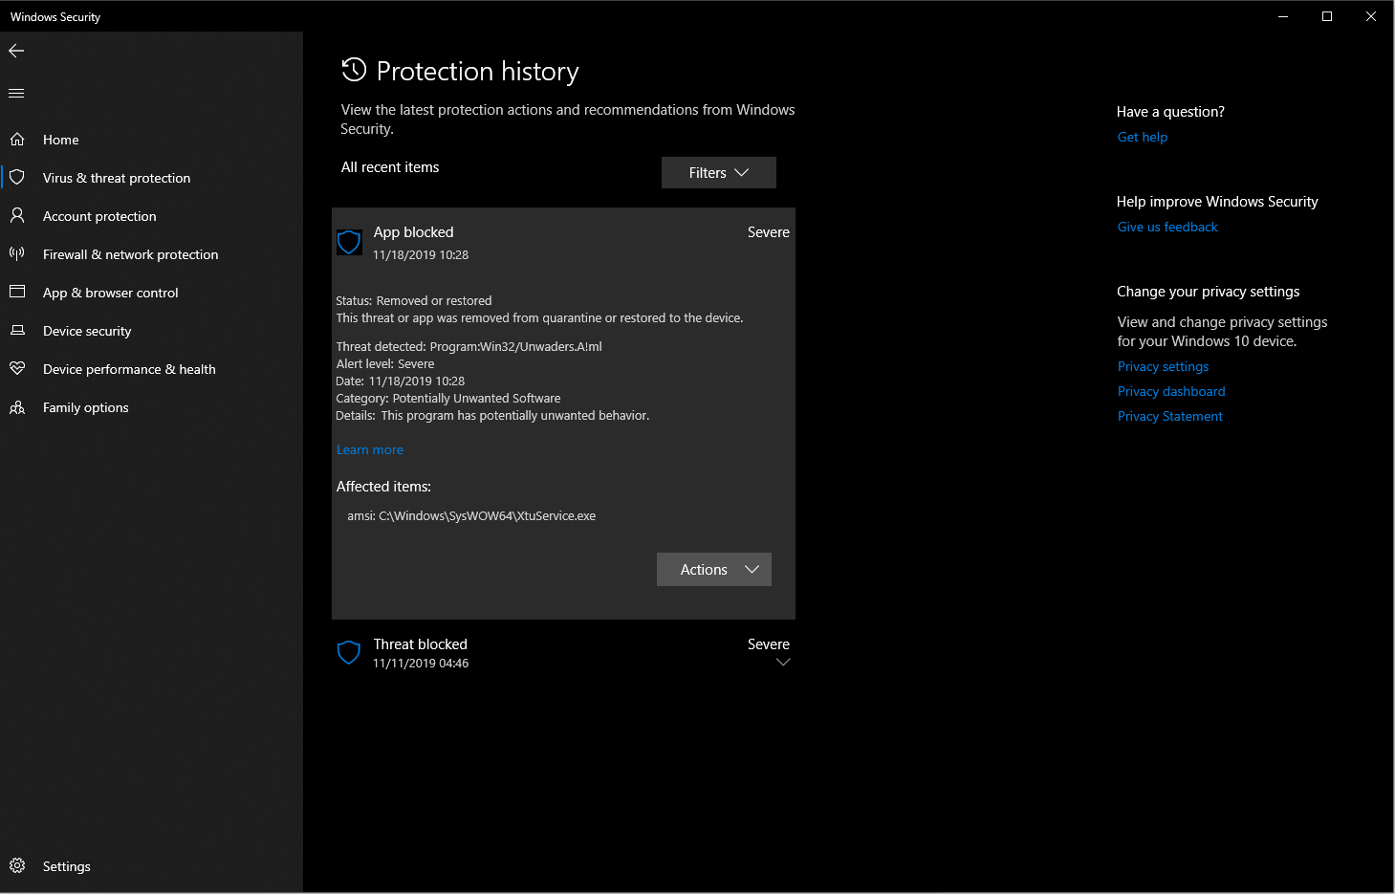1395x894 pixels.
Task: Click the Protection history heading text
Action: click(x=478, y=72)
